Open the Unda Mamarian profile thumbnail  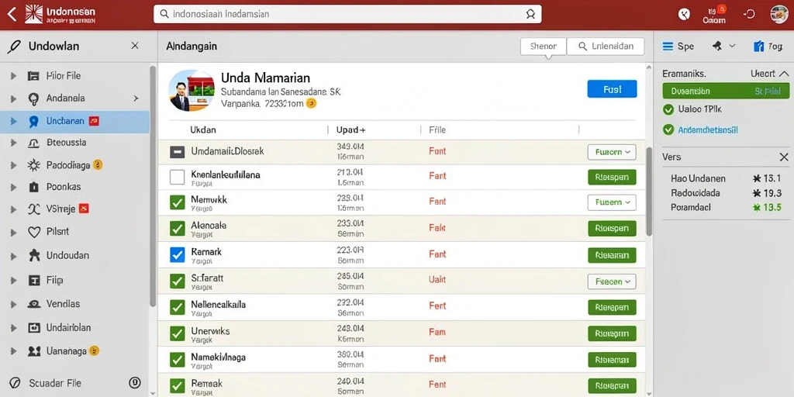pos(192,91)
